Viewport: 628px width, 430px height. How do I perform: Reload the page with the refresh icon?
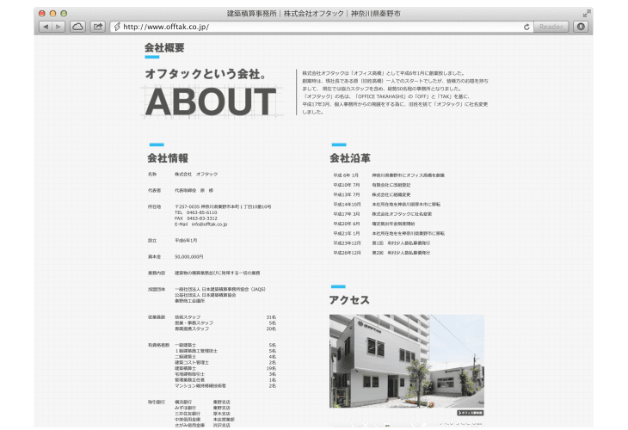(x=526, y=27)
